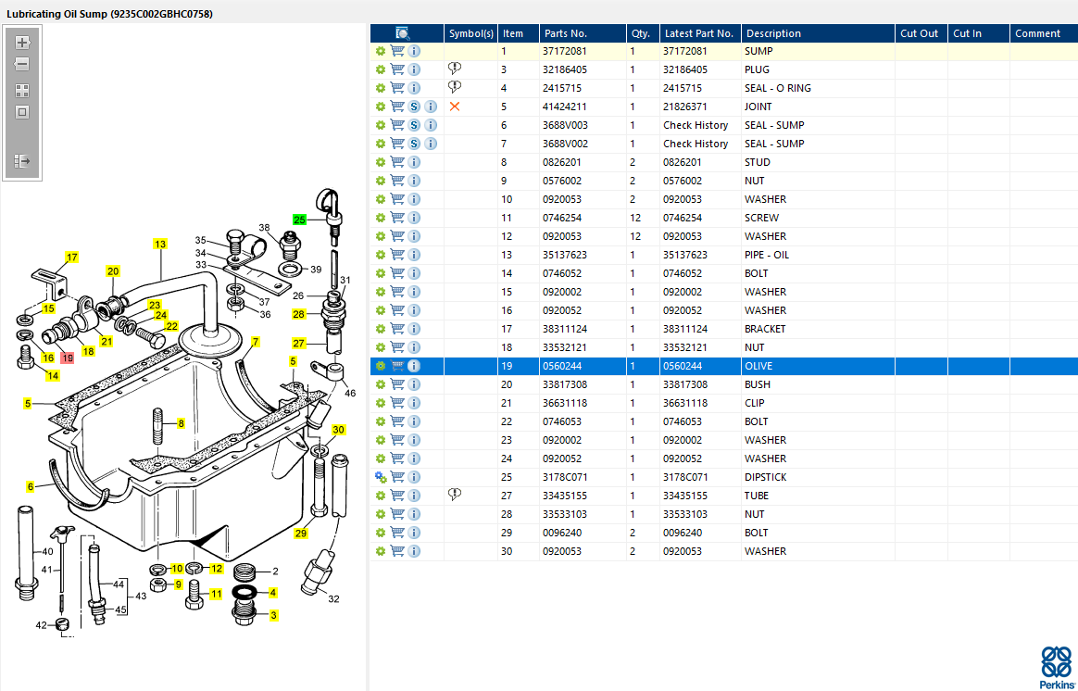This screenshot has width=1078, height=691.
Task: Click supersession S icon for JOINT row
Action: click(x=414, y=107)
